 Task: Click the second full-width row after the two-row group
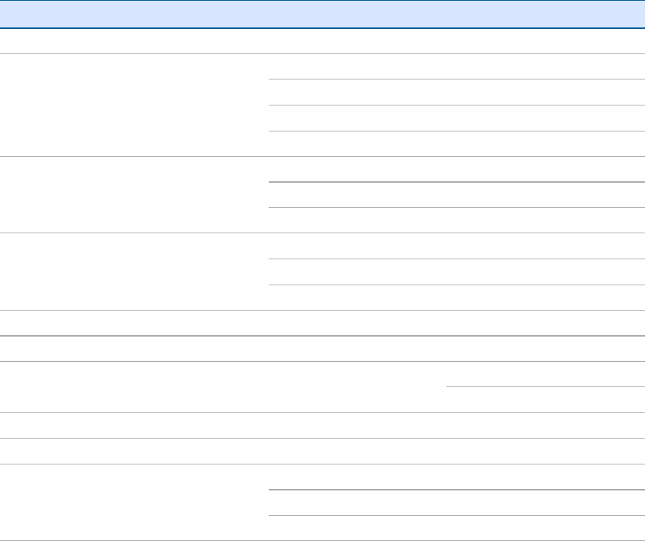[x=322, y=451]
